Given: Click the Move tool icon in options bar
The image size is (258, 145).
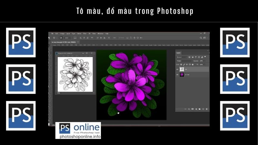Looking at the screenshot, I should (54, 38).
